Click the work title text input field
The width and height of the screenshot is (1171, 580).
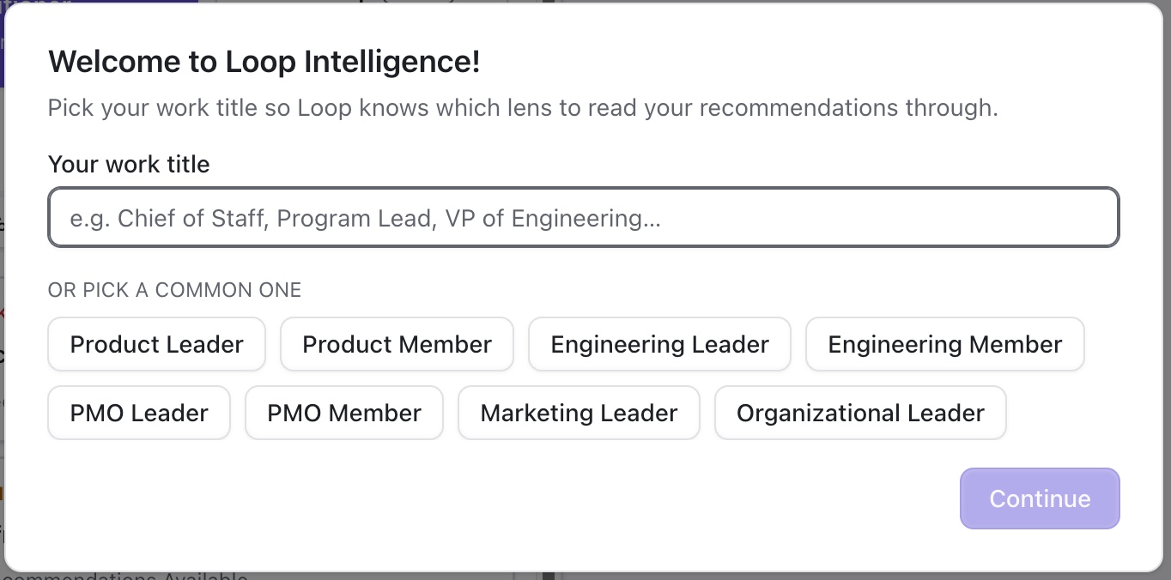(x=584, y=217)
